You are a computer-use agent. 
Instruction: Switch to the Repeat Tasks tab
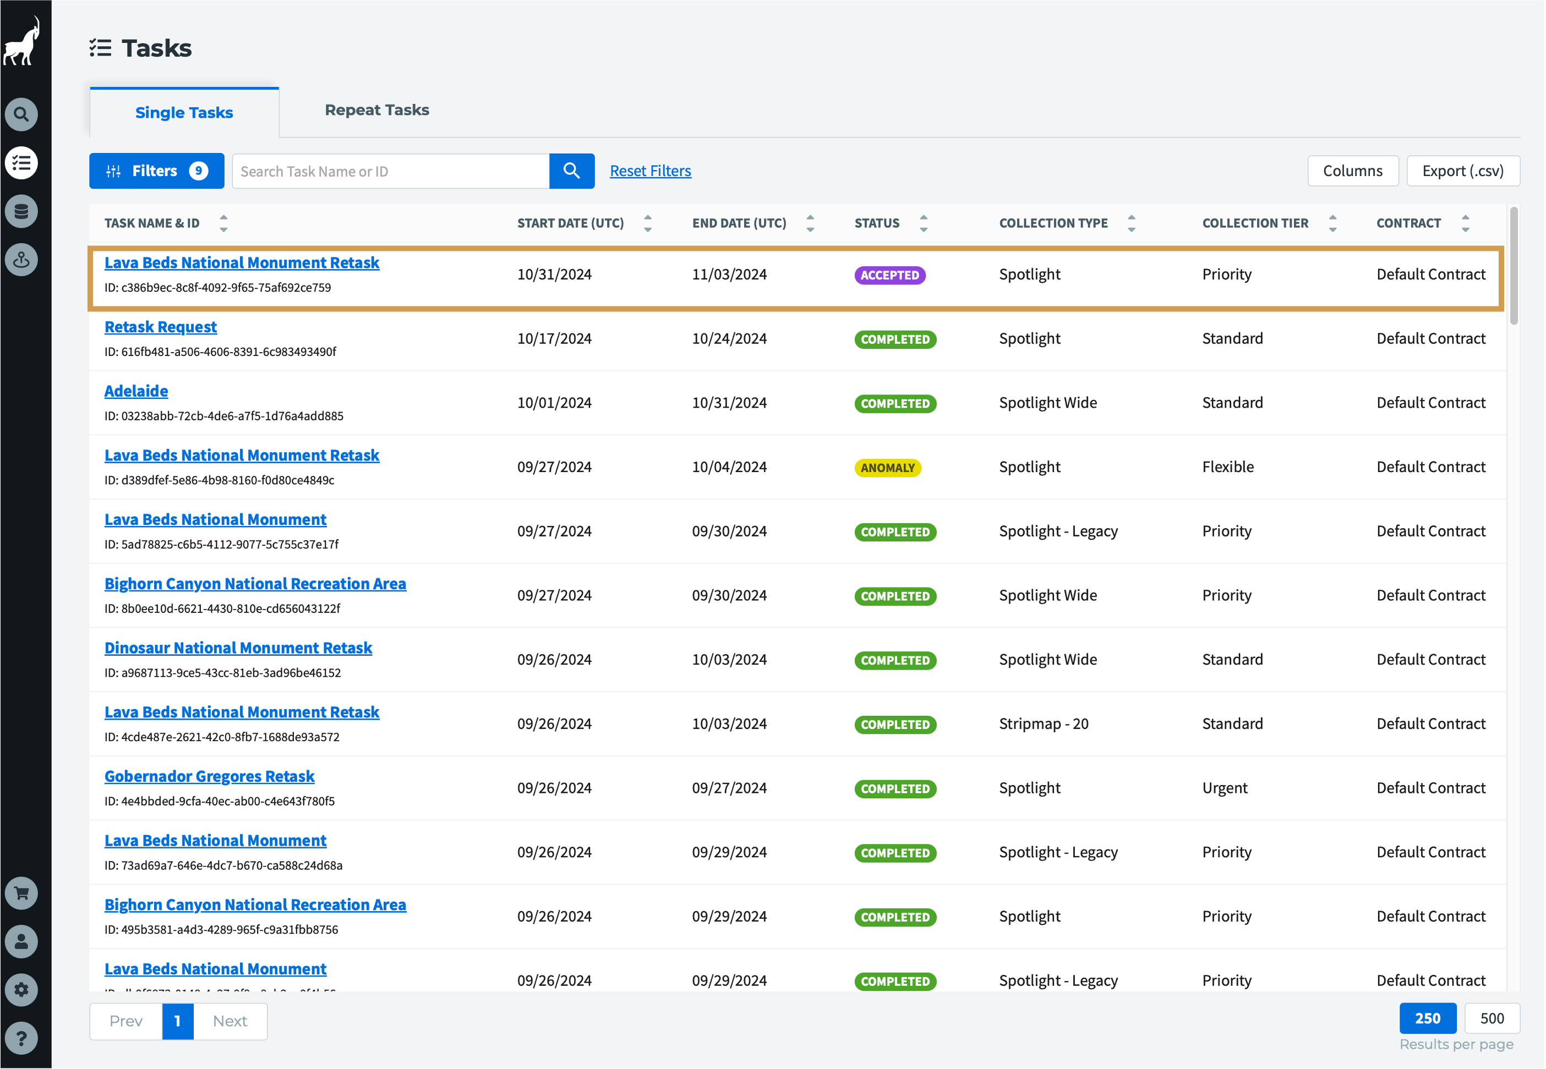tap(377, 110)
